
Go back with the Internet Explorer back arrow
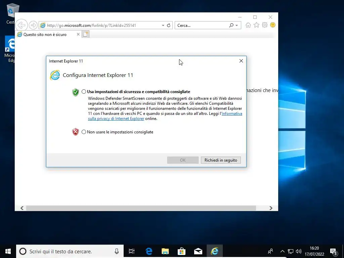pyautogui.click(x=21, y=25)
